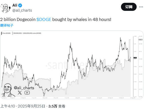The height and width of the screenshot is (111, 145).
Task: Click the highlighted whale holdings axis label
Action: [140, 40]
